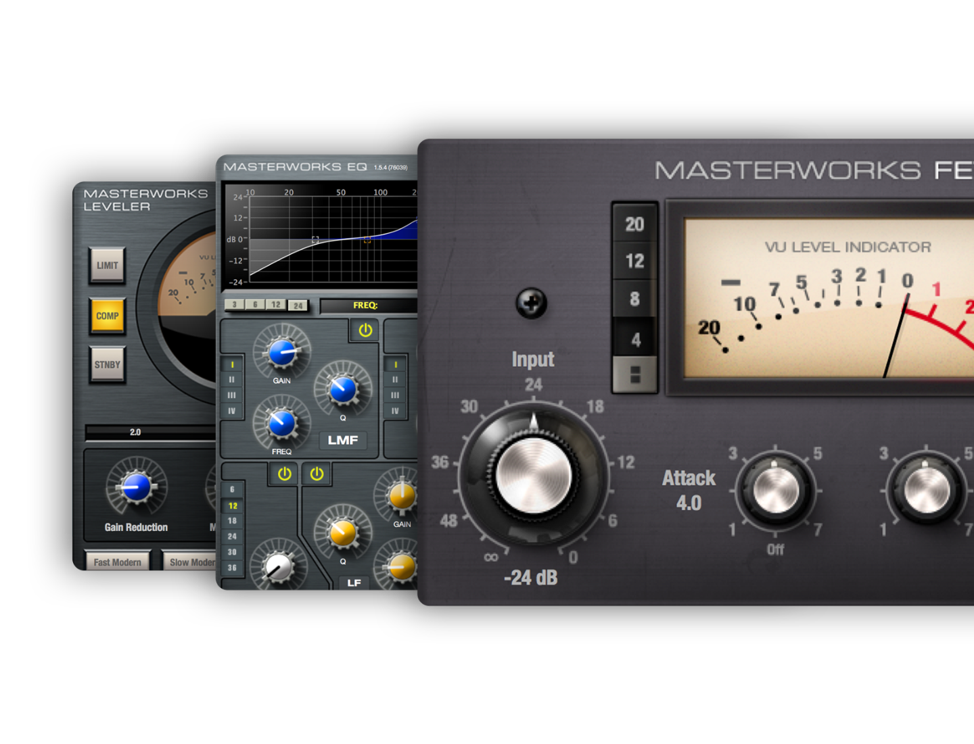
Task: Click the LMF band blue Gain knob
Action: pos(281,353)
